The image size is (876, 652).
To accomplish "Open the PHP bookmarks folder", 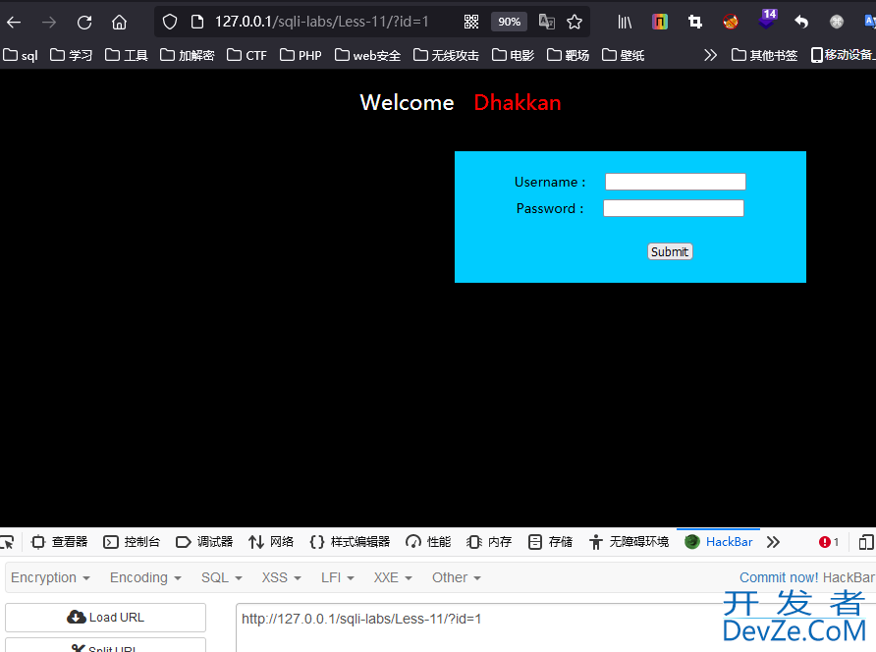I will (x=301, y=55).
